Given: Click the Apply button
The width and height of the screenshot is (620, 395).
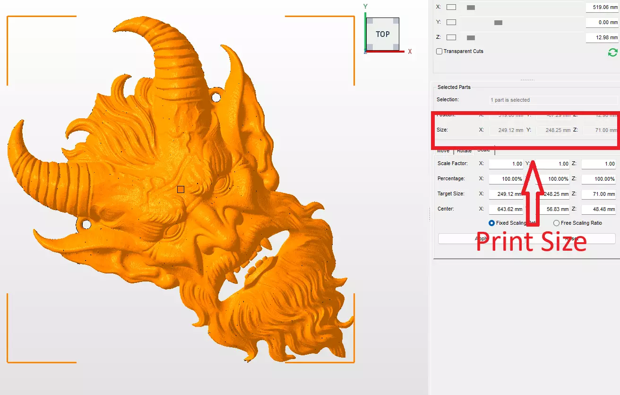Looking at the screenshot, I should point(482,238).
